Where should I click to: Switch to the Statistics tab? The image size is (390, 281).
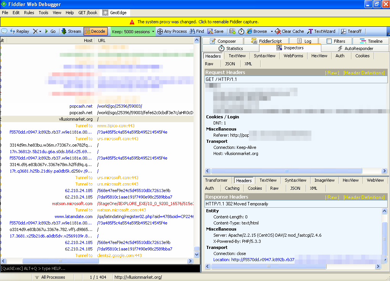coord(230,48)
